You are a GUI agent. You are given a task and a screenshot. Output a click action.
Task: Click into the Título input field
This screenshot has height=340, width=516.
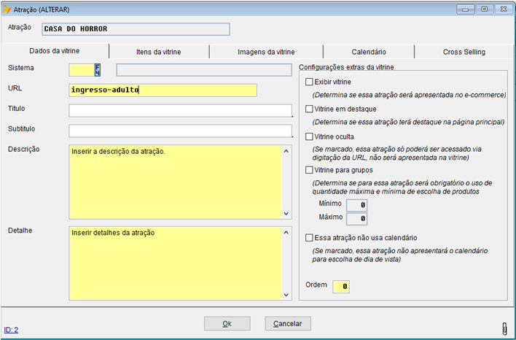point(180,110)
